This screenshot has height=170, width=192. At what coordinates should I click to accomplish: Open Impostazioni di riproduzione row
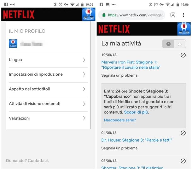(48, 74)
